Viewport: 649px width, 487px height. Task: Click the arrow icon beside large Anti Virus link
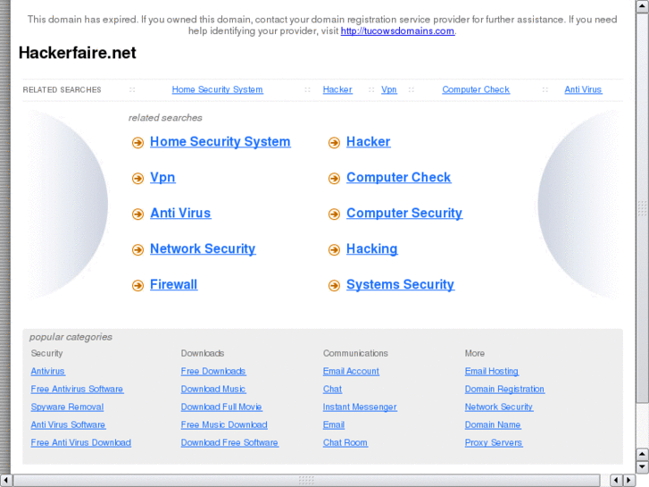point(137,214)
